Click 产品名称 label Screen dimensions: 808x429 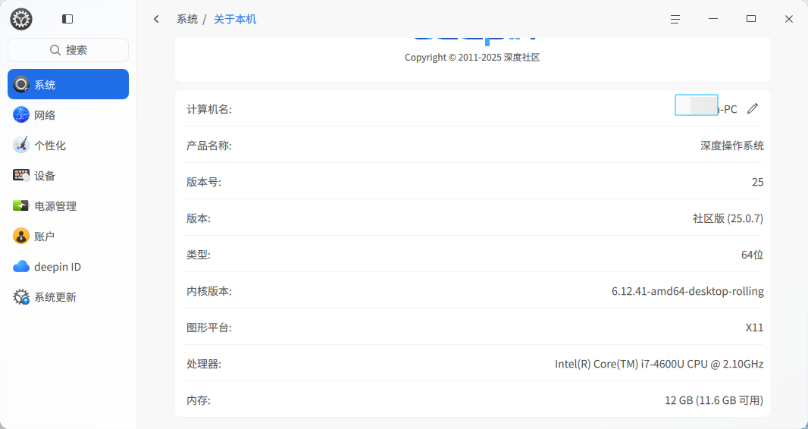coord(209,146)
